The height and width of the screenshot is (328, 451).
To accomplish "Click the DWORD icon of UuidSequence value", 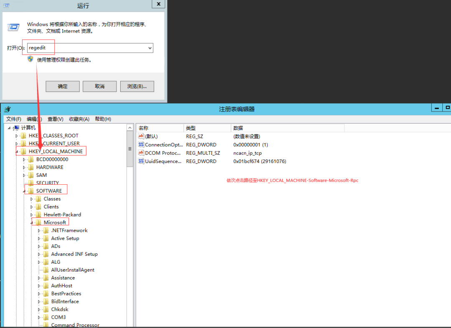I will coord(141,161).
